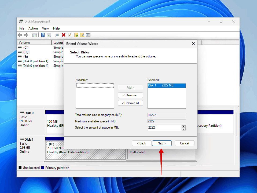
Task: Click the space amount stepper up arrow
Action: tap(184, 126)
